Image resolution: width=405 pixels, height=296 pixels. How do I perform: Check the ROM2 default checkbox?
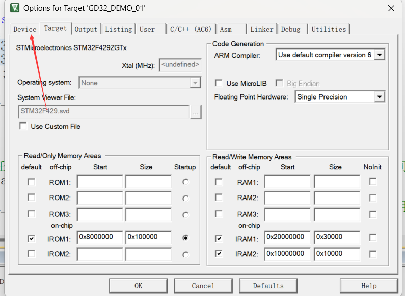(31, 198)
